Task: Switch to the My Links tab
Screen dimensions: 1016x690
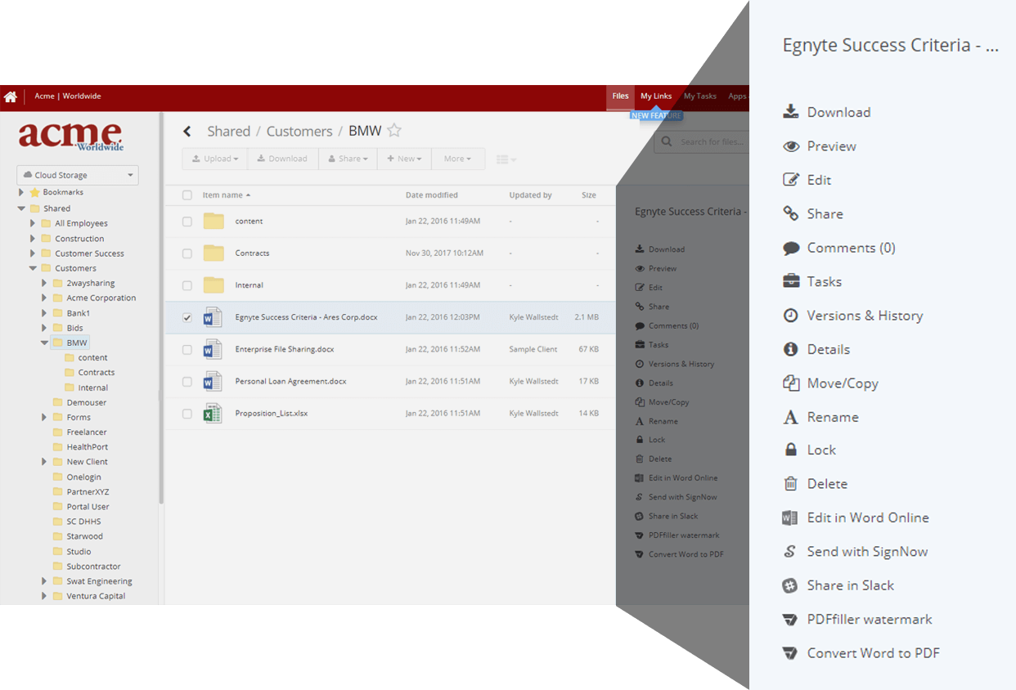Action: pos(655,96)
